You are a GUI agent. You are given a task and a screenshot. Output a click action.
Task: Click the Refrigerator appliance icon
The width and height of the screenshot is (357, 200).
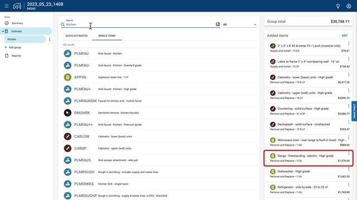pyautogui.click(x=273, y=187)
